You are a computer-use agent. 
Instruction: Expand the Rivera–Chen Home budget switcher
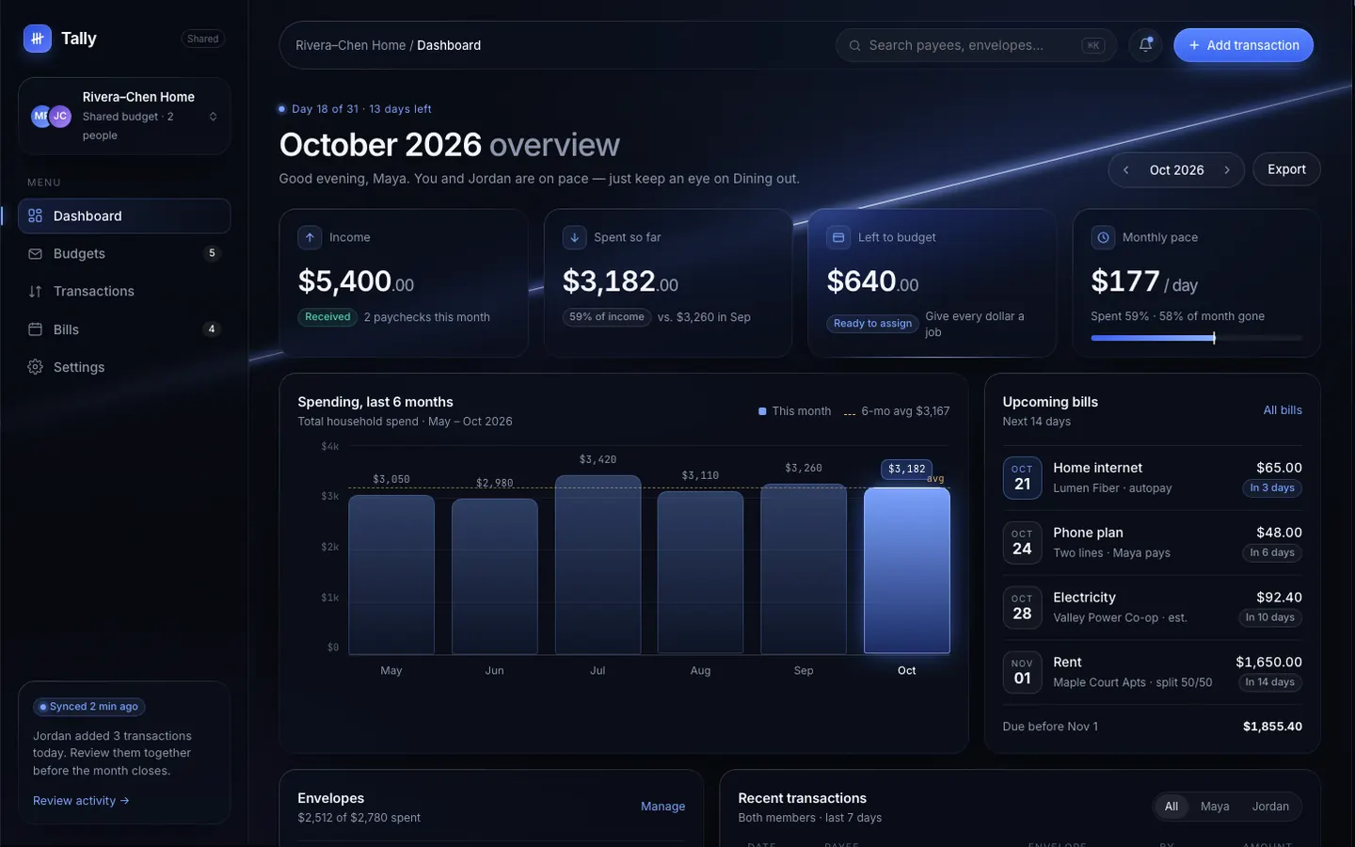(x=124, y=116)
